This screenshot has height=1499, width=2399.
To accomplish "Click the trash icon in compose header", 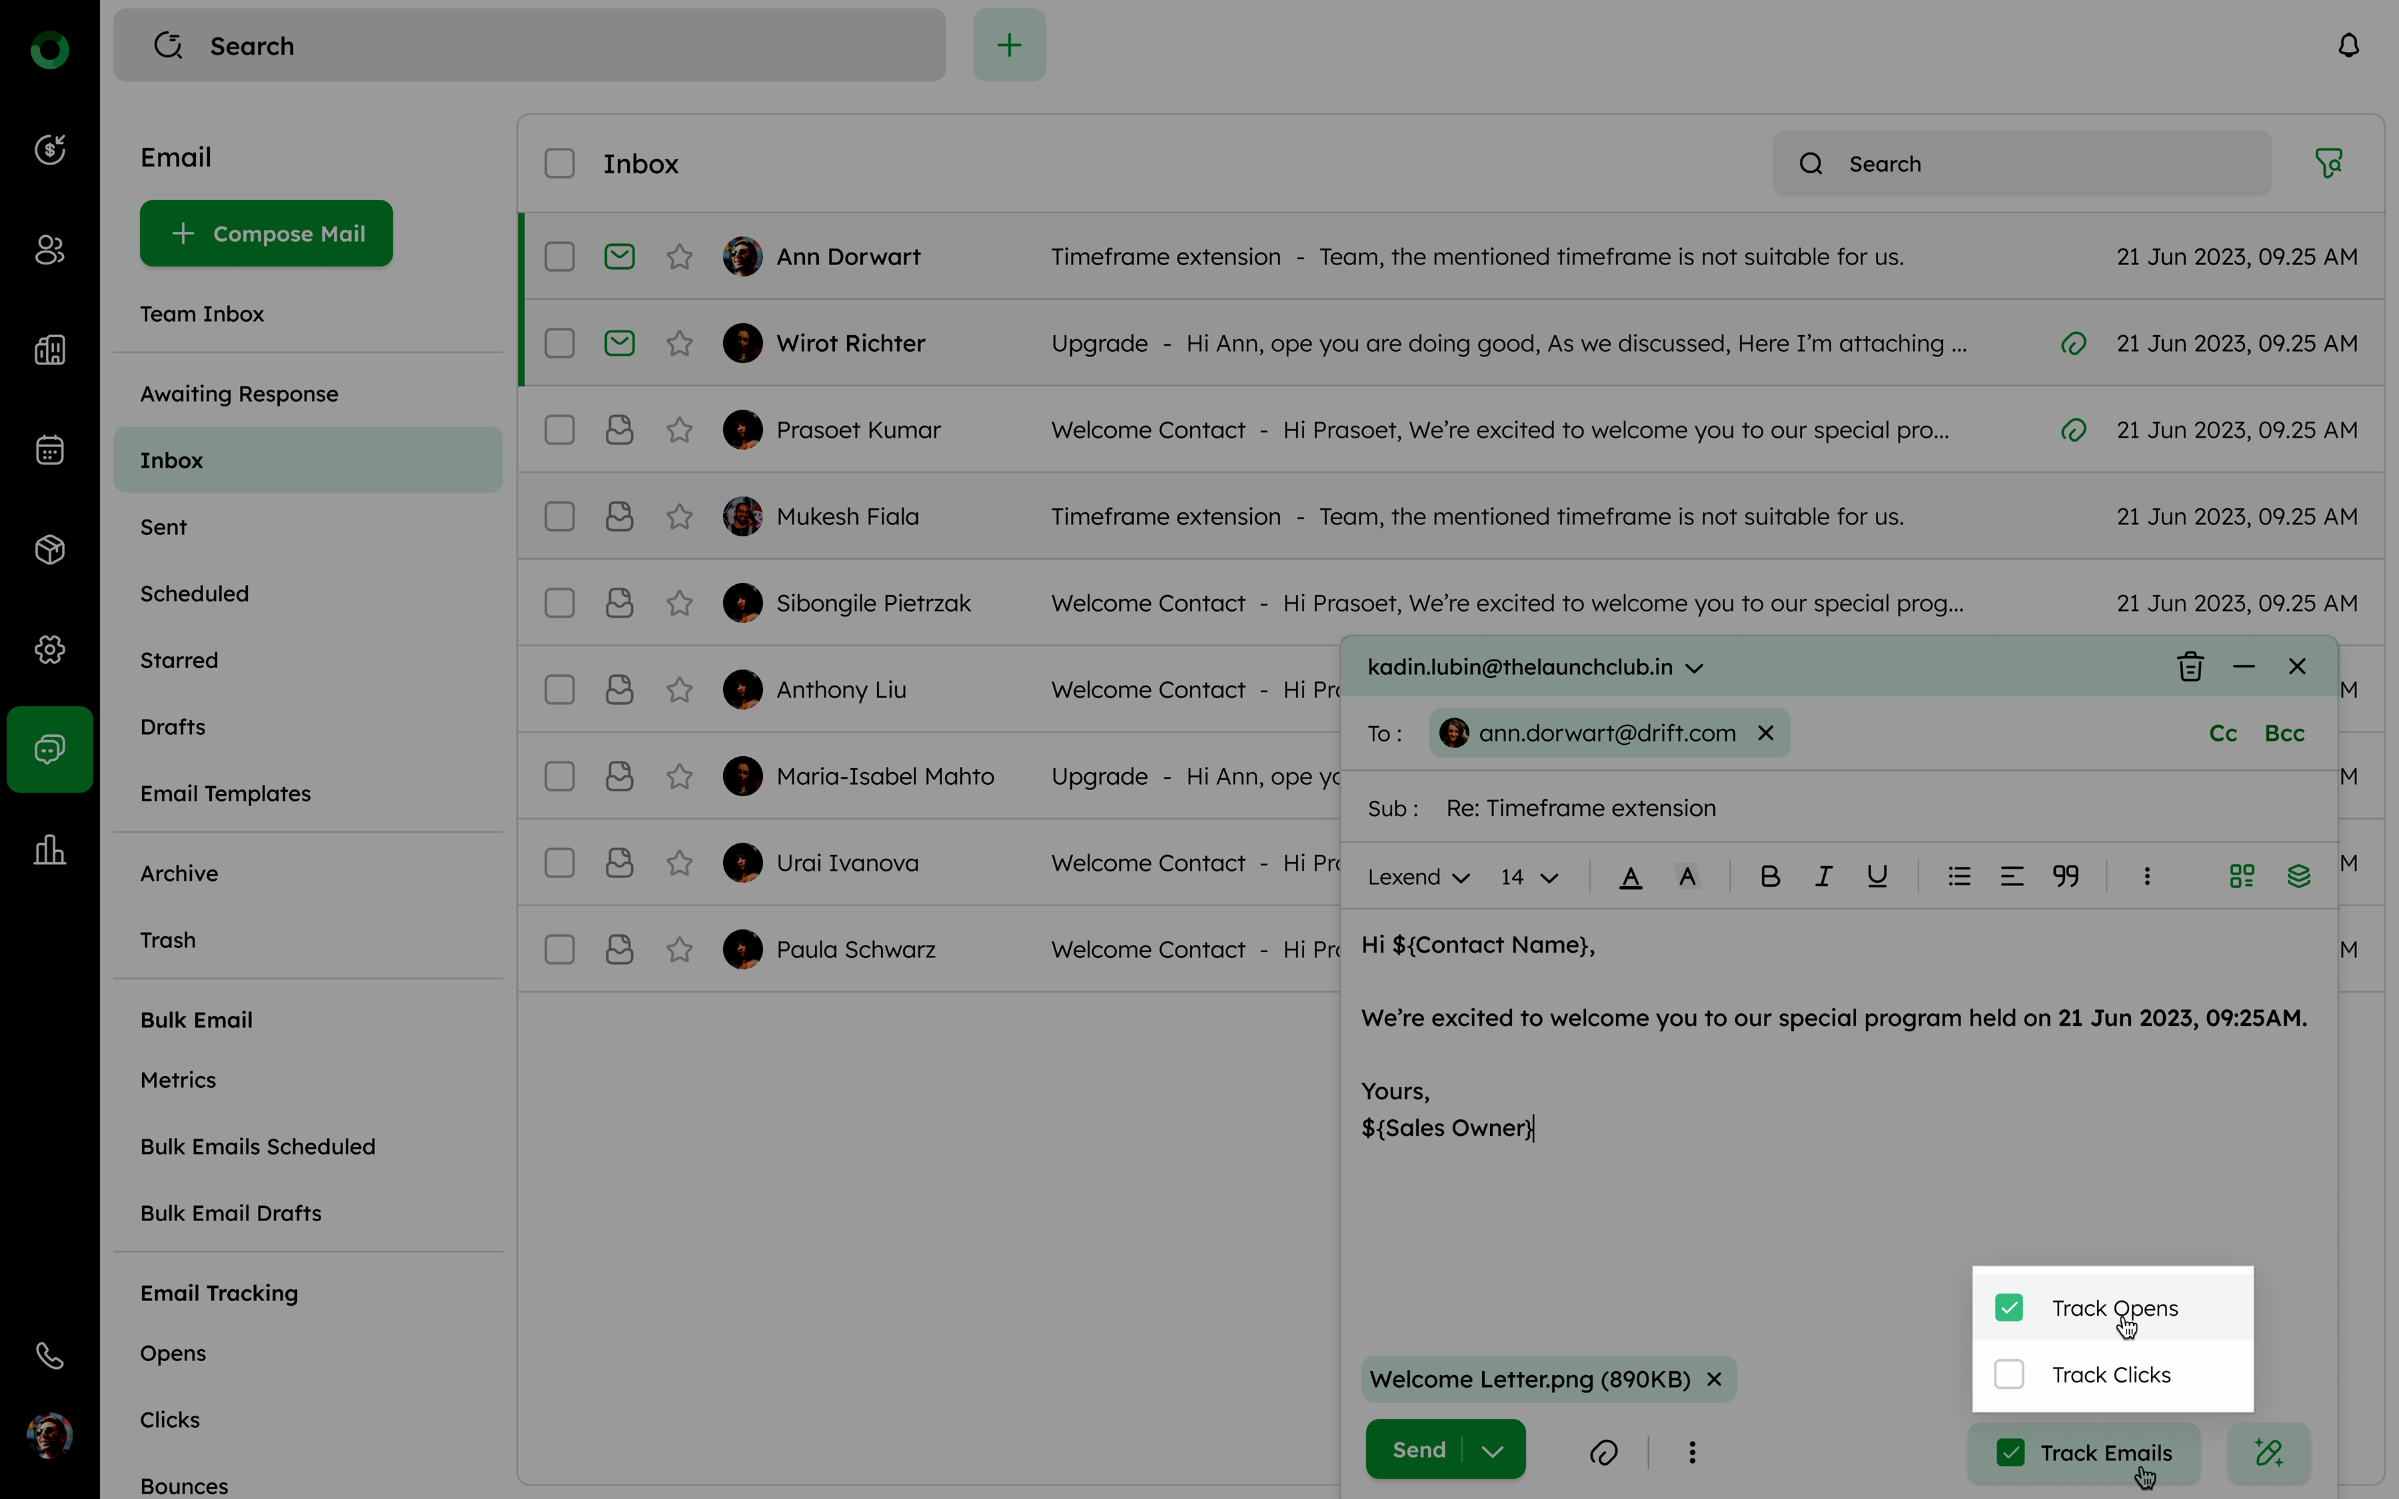I will point(2190,667).
